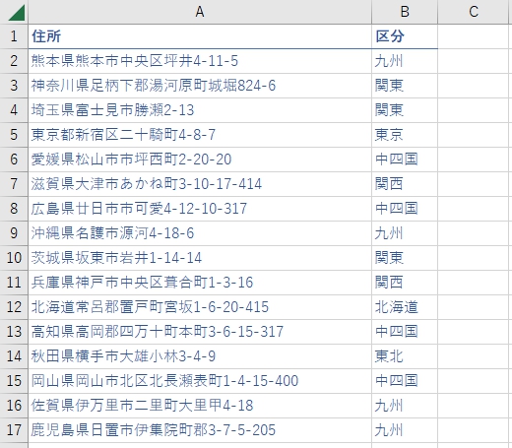Screen dimensions: 512x448
Task: Select row 9 header
Action: pos(14,233)
